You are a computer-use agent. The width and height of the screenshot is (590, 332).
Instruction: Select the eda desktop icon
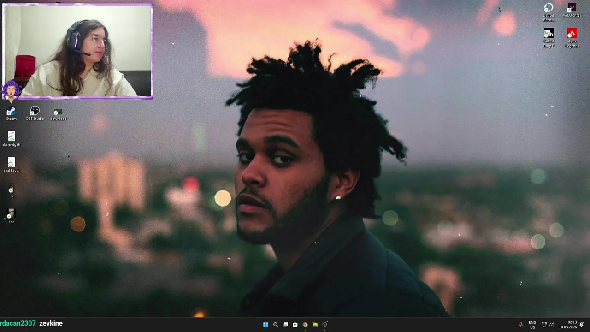[x=12, y=217]
